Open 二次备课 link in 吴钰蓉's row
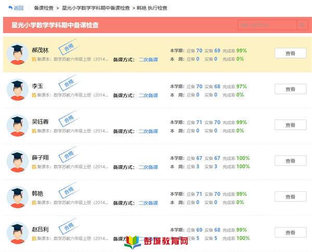Screen dimensions: 312x252 (148, 131)
